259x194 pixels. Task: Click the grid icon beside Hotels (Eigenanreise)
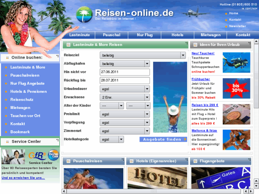point(132,161)
